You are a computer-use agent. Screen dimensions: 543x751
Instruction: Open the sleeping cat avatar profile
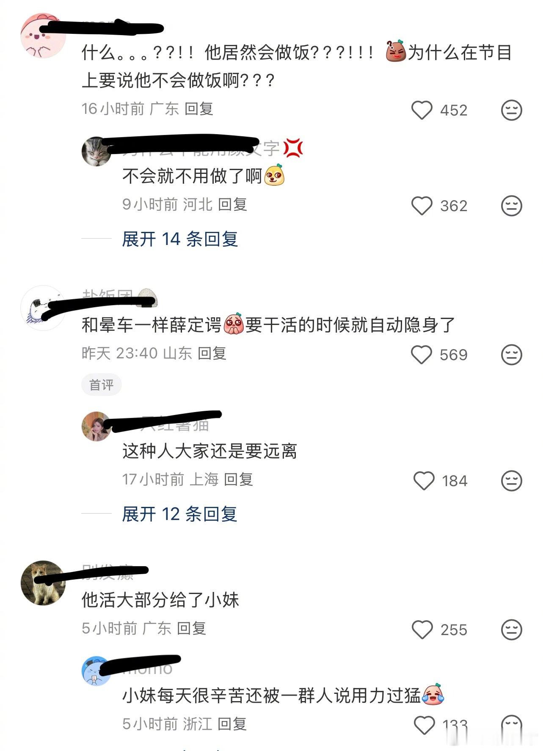coord(96,151)
